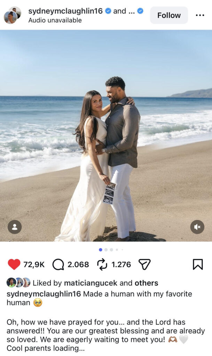This screenshot has height=356, width=212.
Task: View likes count 72,9K
Action: tap(34, 265)
